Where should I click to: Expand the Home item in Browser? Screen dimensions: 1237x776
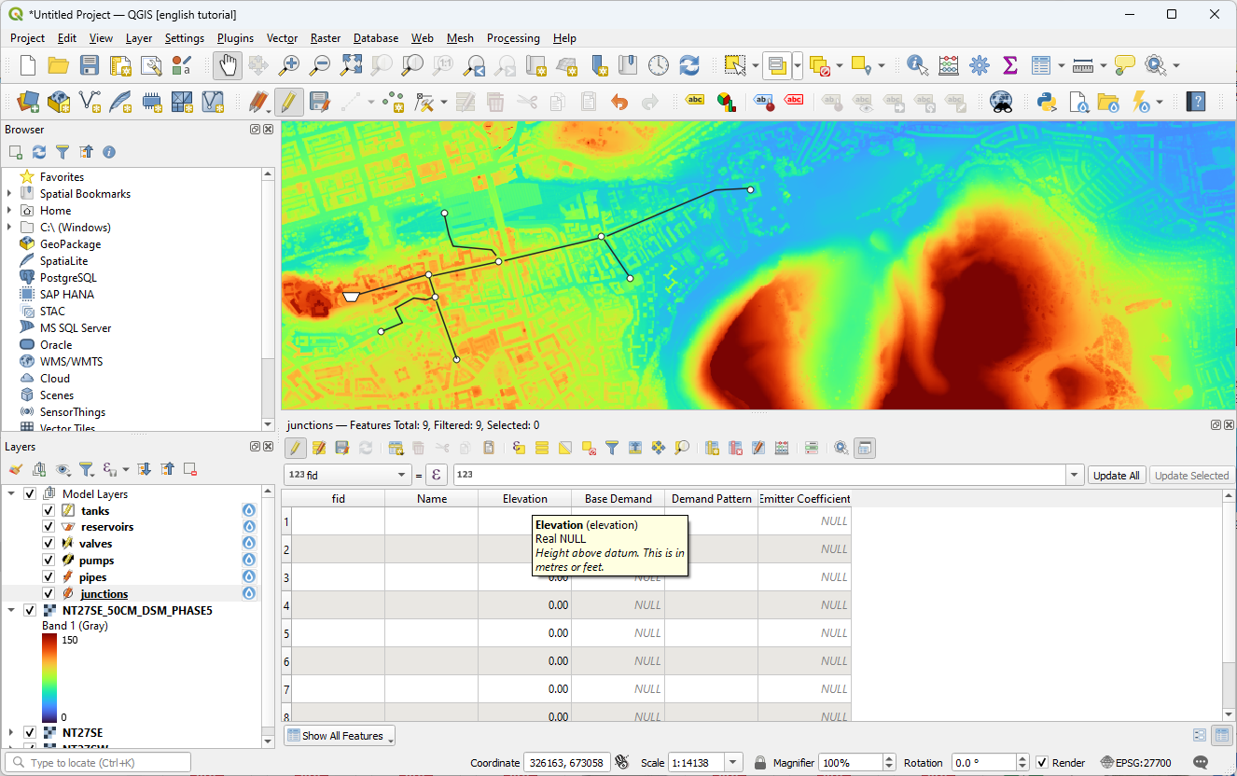click(10, 211)
